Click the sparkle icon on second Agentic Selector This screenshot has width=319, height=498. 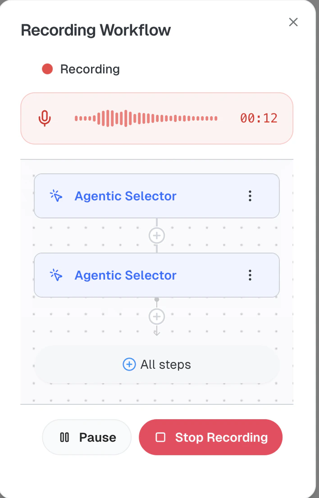56,275
